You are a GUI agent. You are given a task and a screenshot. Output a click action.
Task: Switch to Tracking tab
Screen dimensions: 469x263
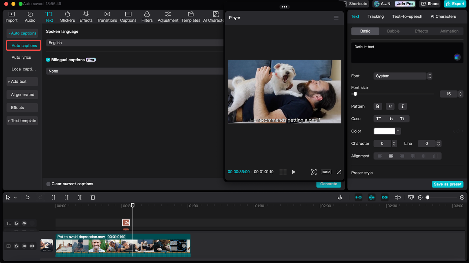point(376,16)
